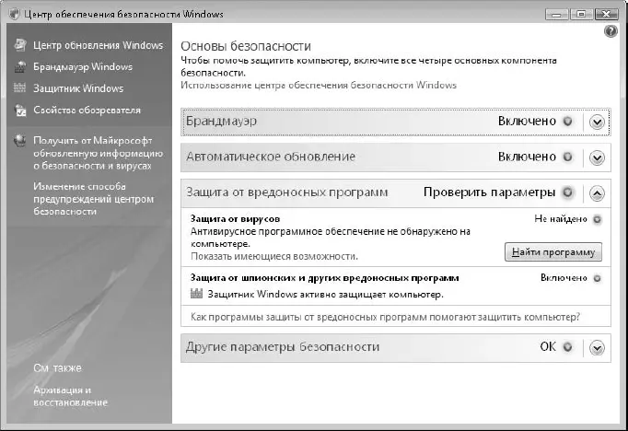Viewport: 628px width, 431px height.
Task: Expand the Другие параметры безопасности chevron
Action: coord(597,348)
